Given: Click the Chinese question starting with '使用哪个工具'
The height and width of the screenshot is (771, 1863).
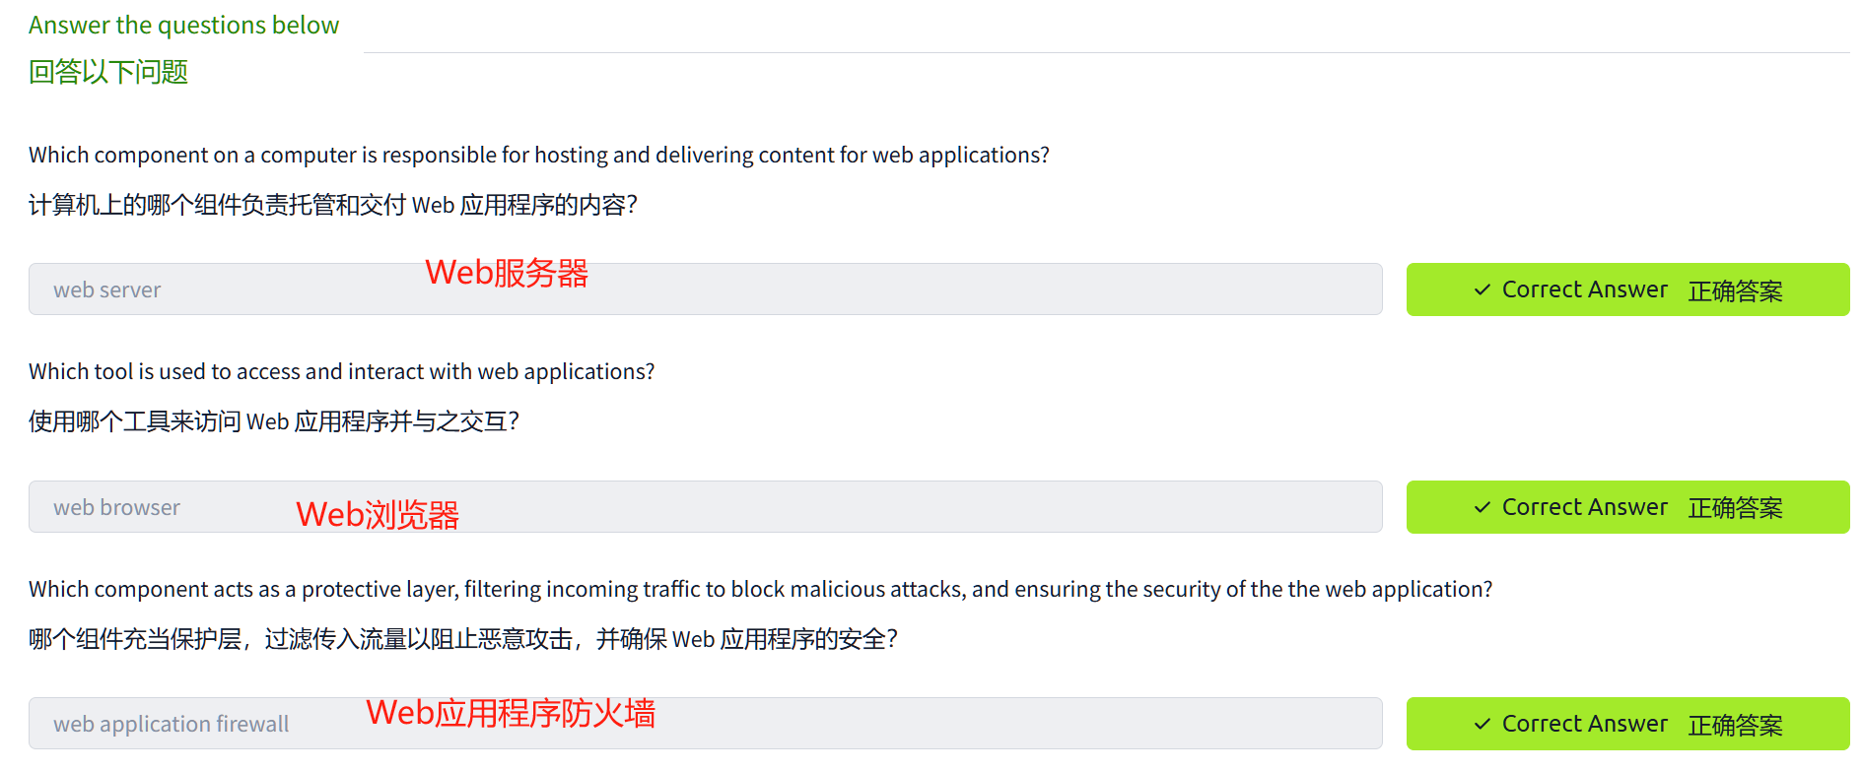Looking at the screenshot, I should [274, 421].
